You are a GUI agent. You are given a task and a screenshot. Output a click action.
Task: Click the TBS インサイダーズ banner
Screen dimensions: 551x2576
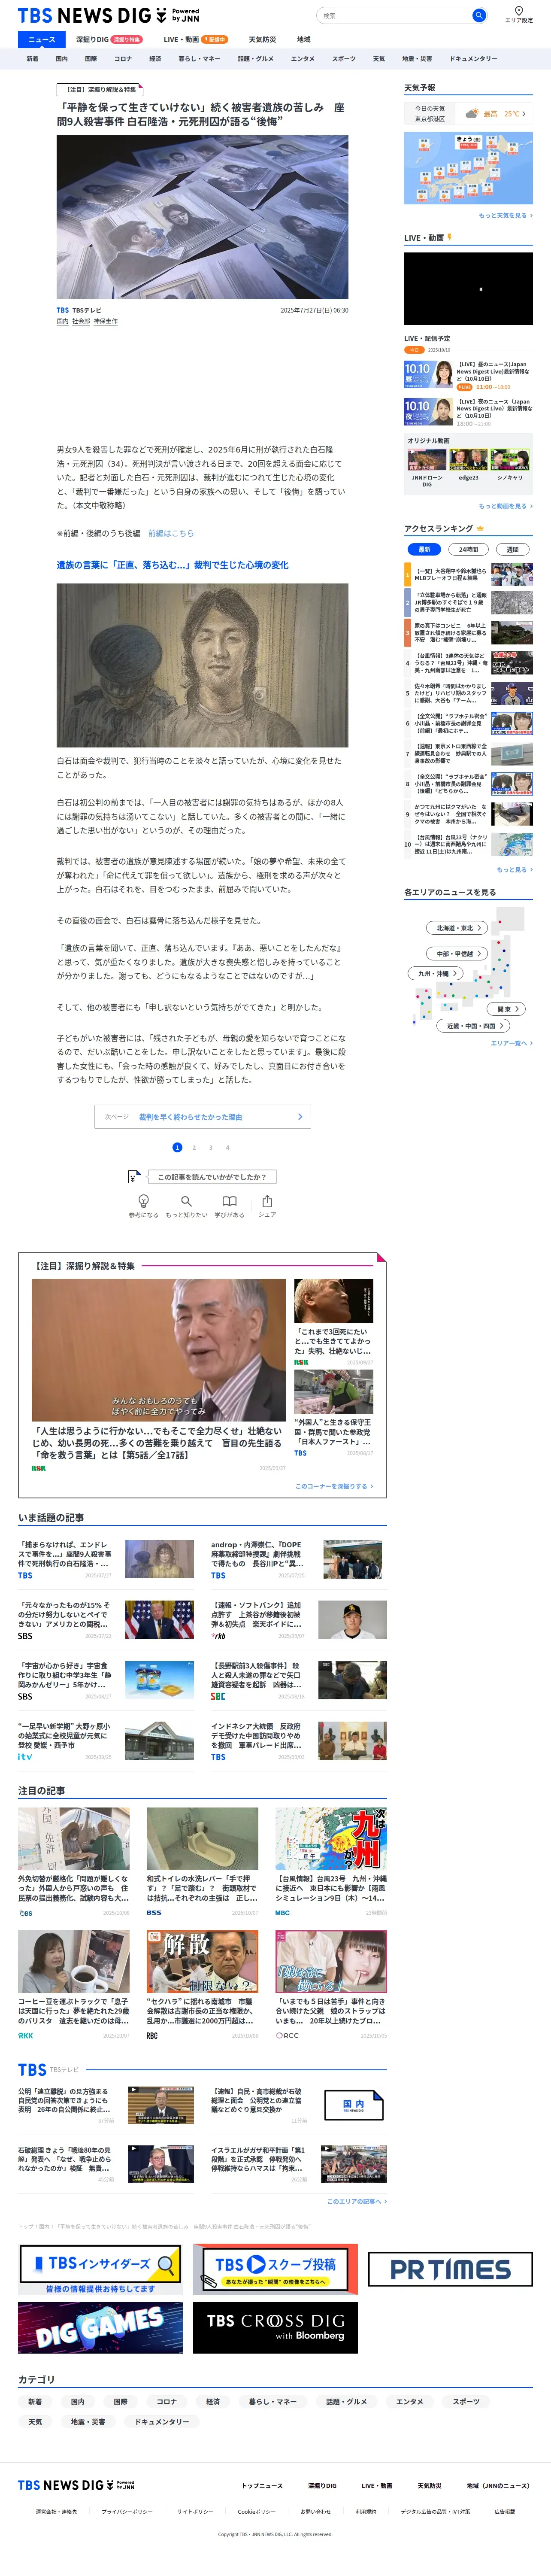101,2269
